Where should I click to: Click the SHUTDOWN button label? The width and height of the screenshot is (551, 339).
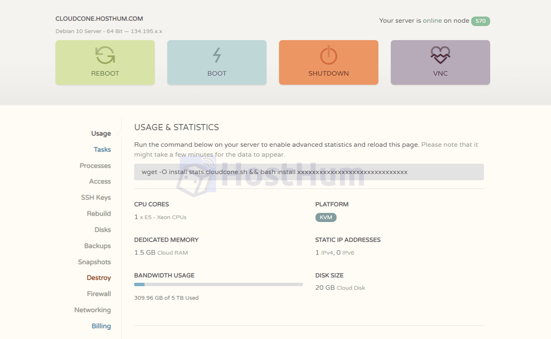click(329, 74)
